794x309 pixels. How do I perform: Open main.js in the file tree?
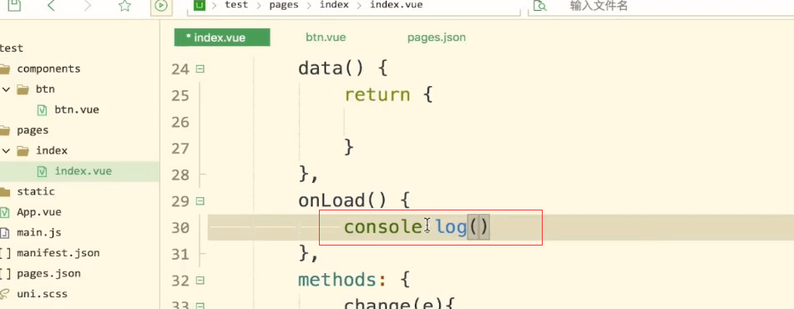pos(39,232)
